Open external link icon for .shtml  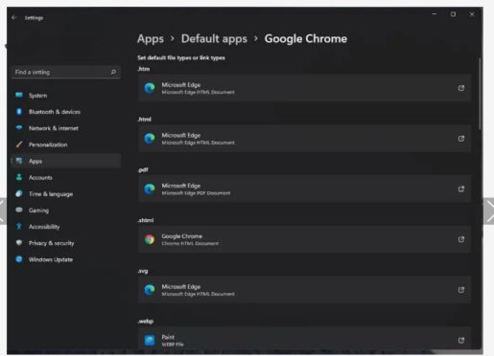(x=461, y=239)
